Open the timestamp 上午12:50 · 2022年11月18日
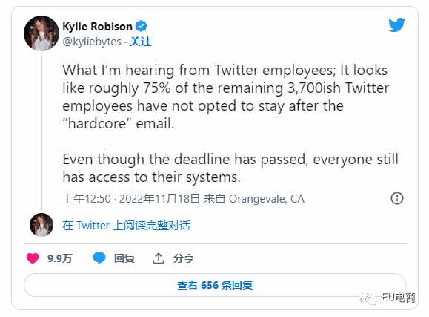This screenshot has height=317, width=429. click(131, 199)
